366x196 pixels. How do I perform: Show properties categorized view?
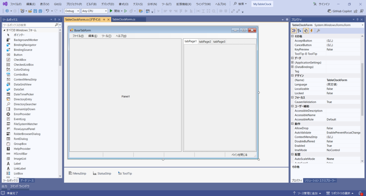pos(294,31)
